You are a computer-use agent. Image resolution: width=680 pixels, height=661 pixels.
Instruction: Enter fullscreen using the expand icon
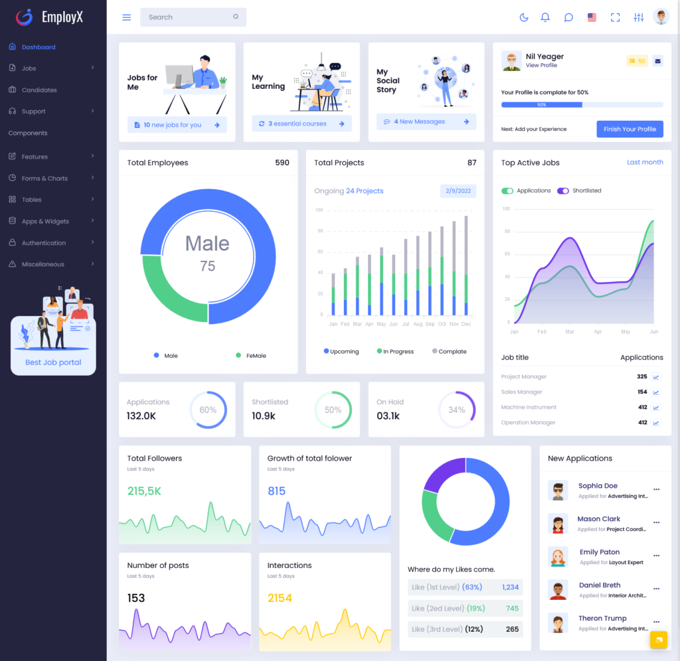pos(615,17)
